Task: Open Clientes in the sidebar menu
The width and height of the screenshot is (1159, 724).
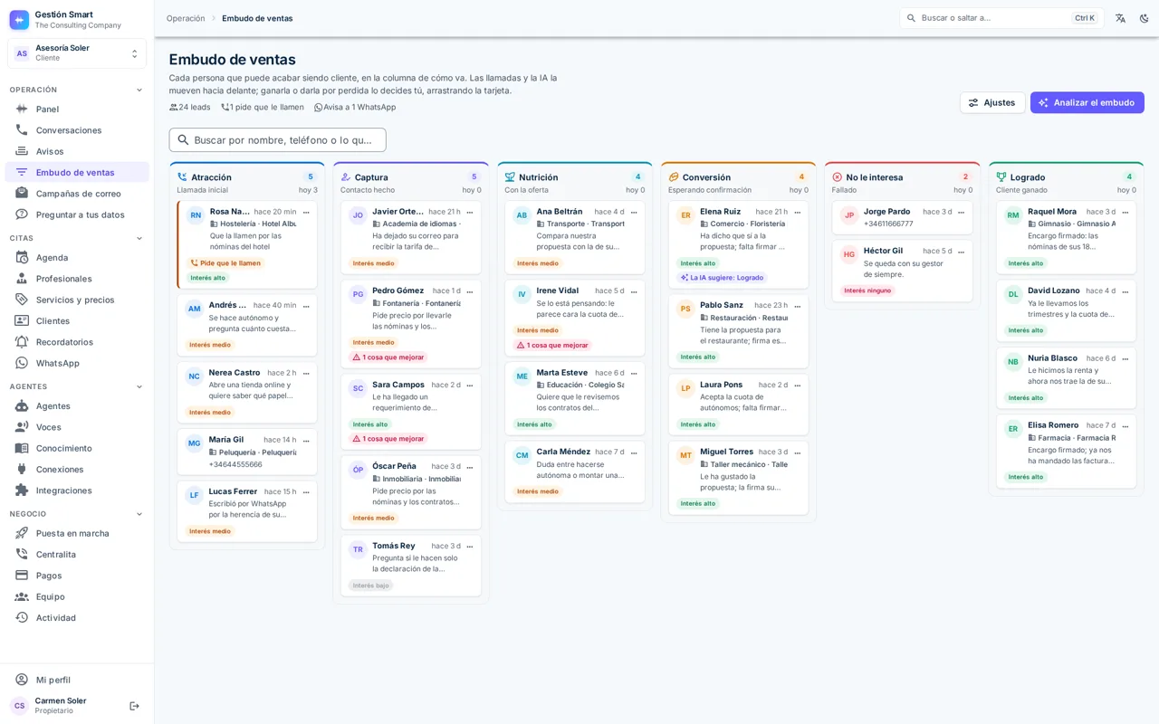Action: coord(77,320)
